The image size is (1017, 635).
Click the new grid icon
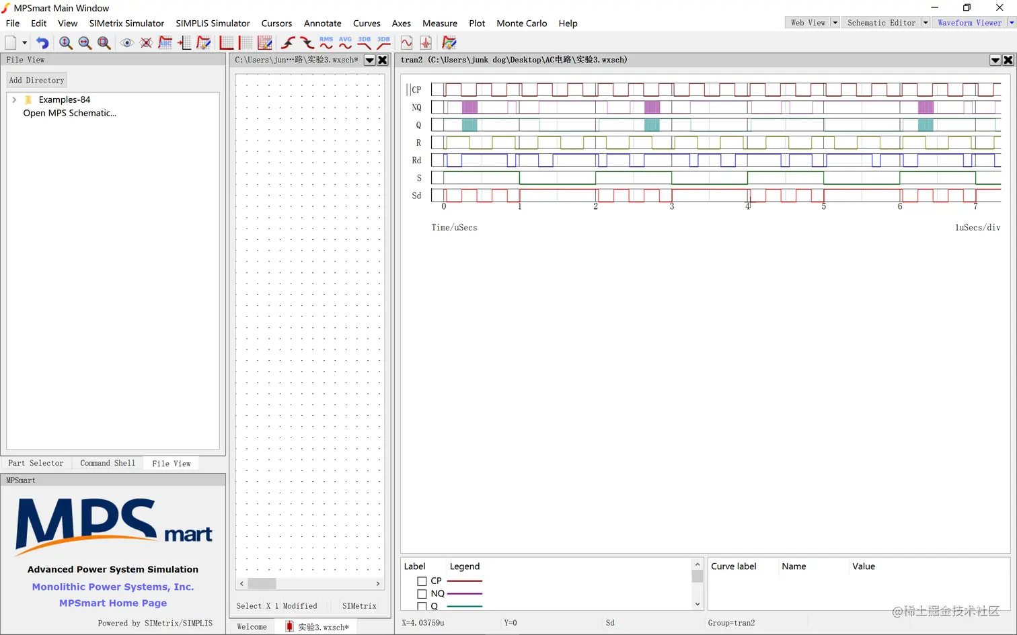[x=227, y=43]
